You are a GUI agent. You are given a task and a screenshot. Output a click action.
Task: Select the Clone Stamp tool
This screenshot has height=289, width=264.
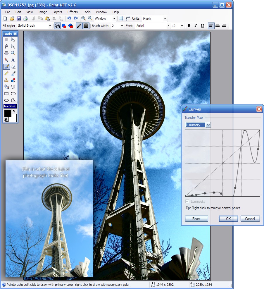[x=6, y=80]
